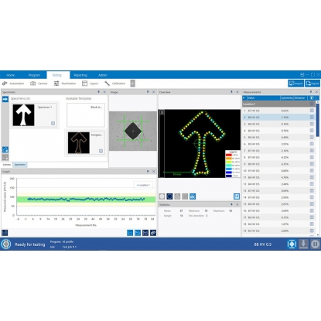This screenshot has height=321, width=321.
Task: Toggle the first line-chart mode button in Graph
Action: 130,233
